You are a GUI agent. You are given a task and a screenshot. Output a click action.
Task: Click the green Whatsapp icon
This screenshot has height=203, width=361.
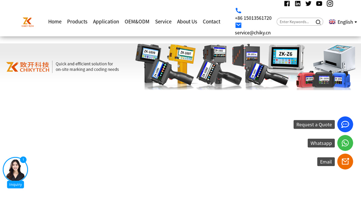click(x=345, y=143)
